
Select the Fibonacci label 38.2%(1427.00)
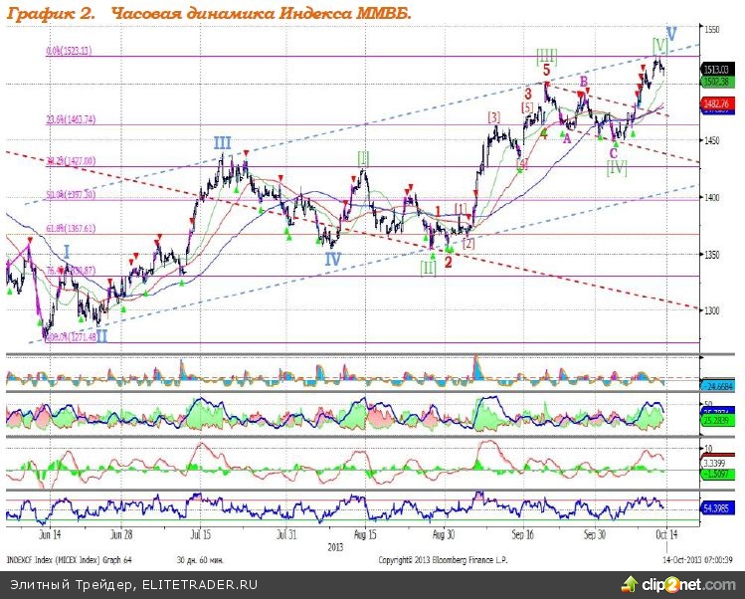(x=71, y=161)
